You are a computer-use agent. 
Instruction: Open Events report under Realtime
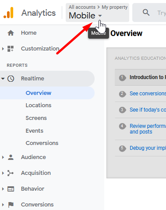tap(35, 131)
